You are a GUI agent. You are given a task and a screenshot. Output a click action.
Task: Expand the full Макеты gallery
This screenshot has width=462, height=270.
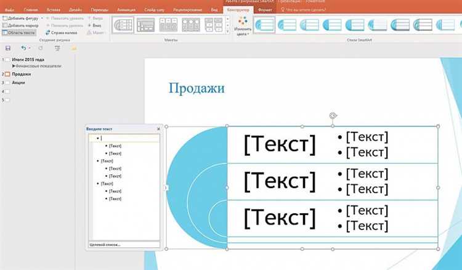click(x=227, y=31)
